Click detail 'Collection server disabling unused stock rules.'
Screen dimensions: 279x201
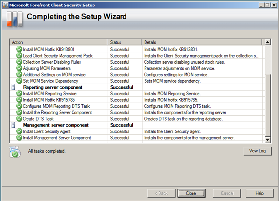185,62
